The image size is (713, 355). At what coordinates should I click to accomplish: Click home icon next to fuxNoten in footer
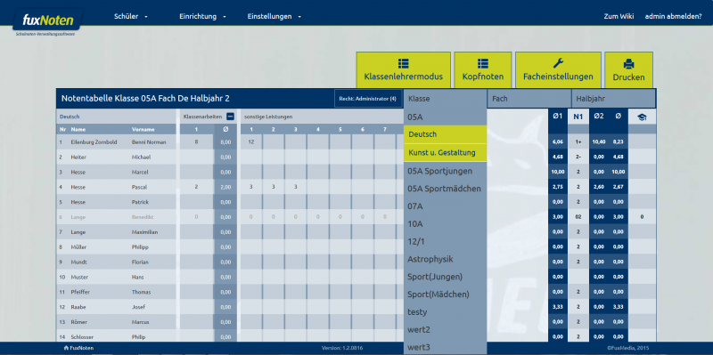click(66, 348)
